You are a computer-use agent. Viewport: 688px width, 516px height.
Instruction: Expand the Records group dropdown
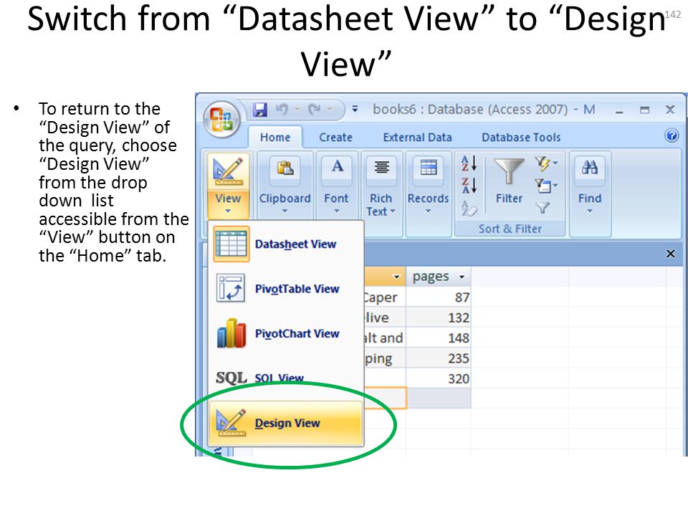pyautogui.click(x=429, y=211)
